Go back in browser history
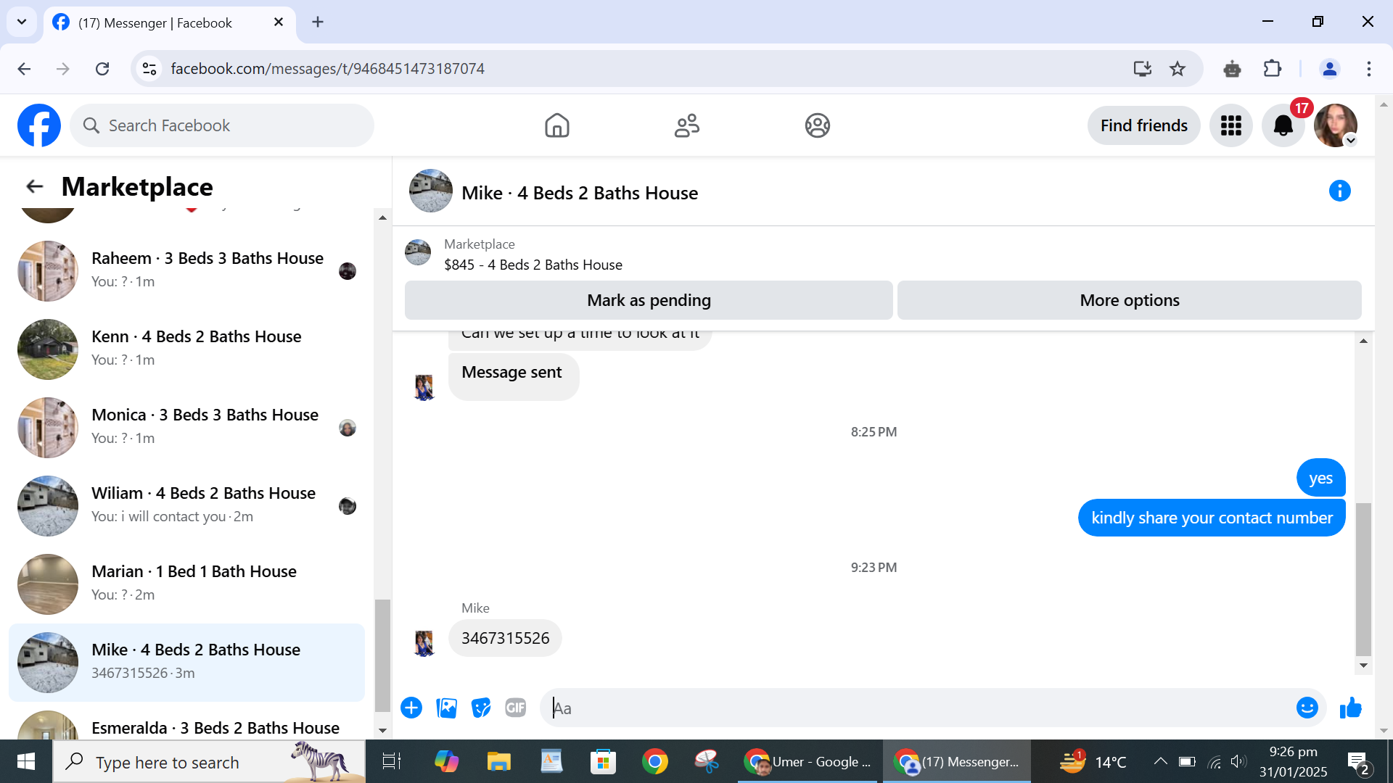 [x=24, y=69]
